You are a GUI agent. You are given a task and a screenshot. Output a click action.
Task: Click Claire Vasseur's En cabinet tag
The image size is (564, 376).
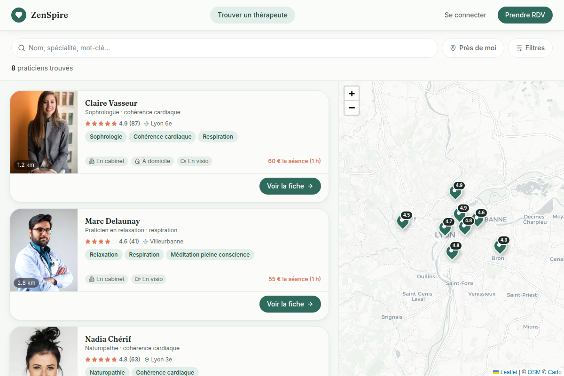pyautogui.click(x=107, y=161)
